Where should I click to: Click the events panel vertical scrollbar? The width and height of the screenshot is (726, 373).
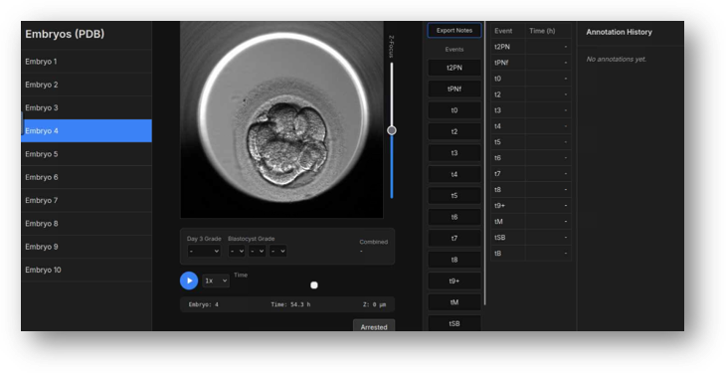click(x=484, y=163)
